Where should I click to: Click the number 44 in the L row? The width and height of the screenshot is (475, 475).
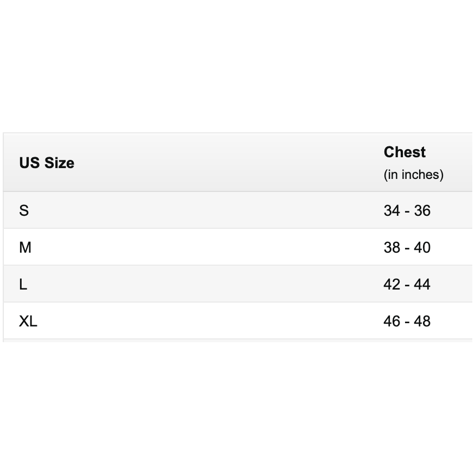click(x=422, y=284)
